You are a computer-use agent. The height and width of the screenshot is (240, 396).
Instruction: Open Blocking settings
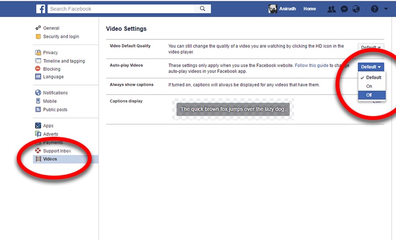[52, 69]
